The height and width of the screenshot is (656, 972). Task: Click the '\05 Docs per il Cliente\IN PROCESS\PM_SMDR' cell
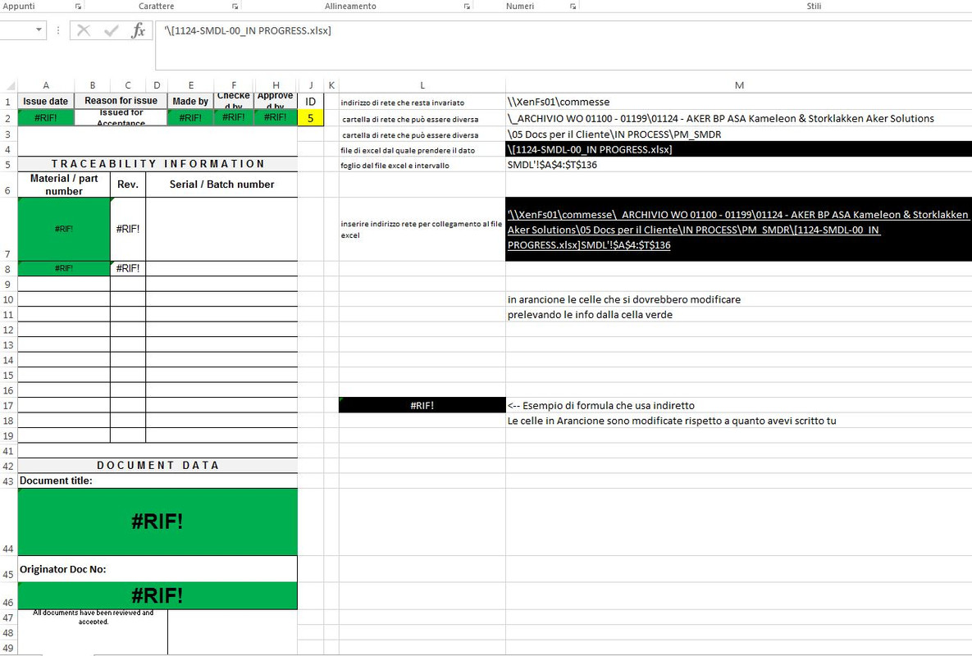click(738, 134)
